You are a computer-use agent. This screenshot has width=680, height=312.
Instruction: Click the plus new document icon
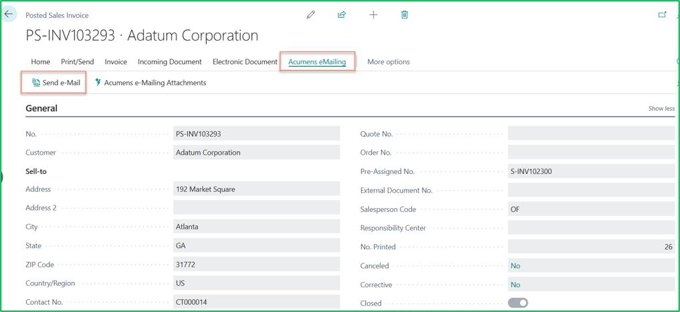point(373,15)
